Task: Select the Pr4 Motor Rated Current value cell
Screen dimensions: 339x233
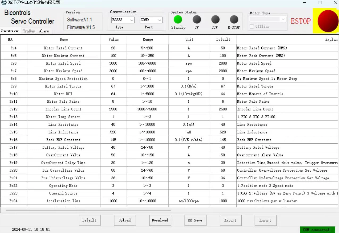Action: coord(113,48)
